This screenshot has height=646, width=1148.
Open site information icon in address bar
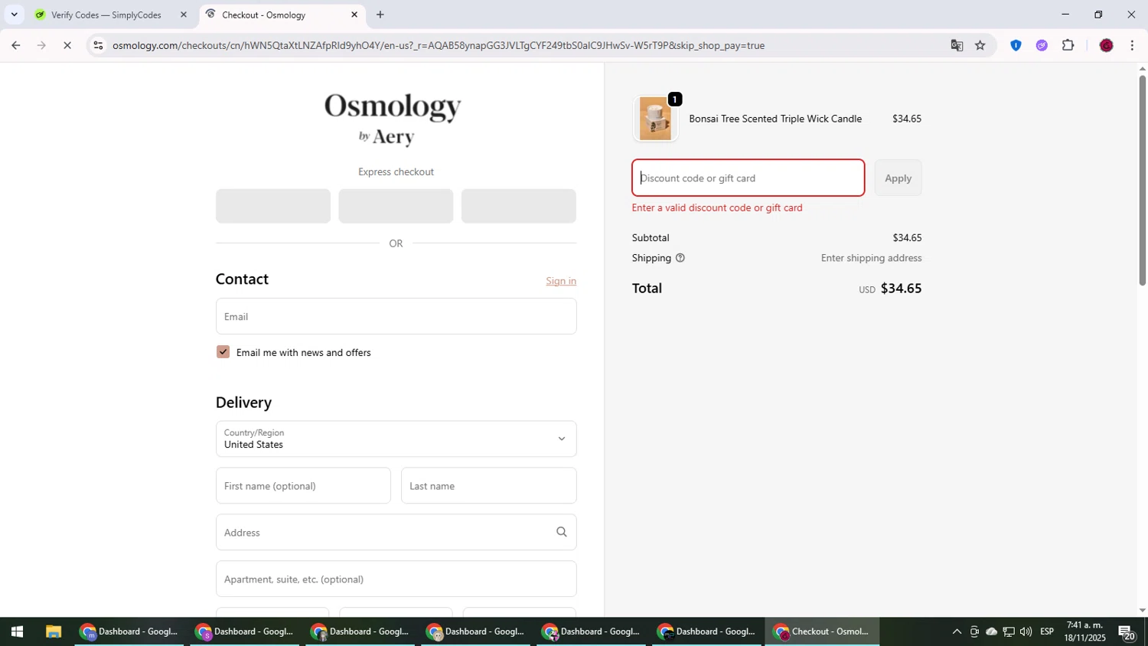click(97, 45)
